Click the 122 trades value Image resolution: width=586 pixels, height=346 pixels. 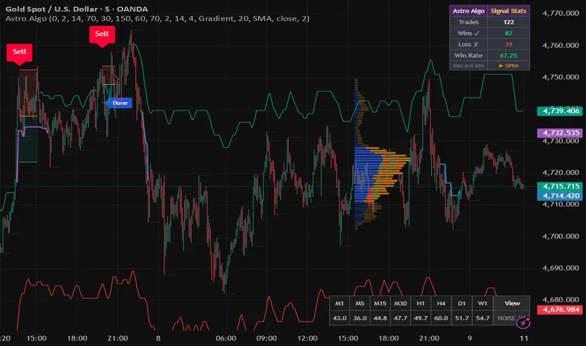(x=508, y=22)
